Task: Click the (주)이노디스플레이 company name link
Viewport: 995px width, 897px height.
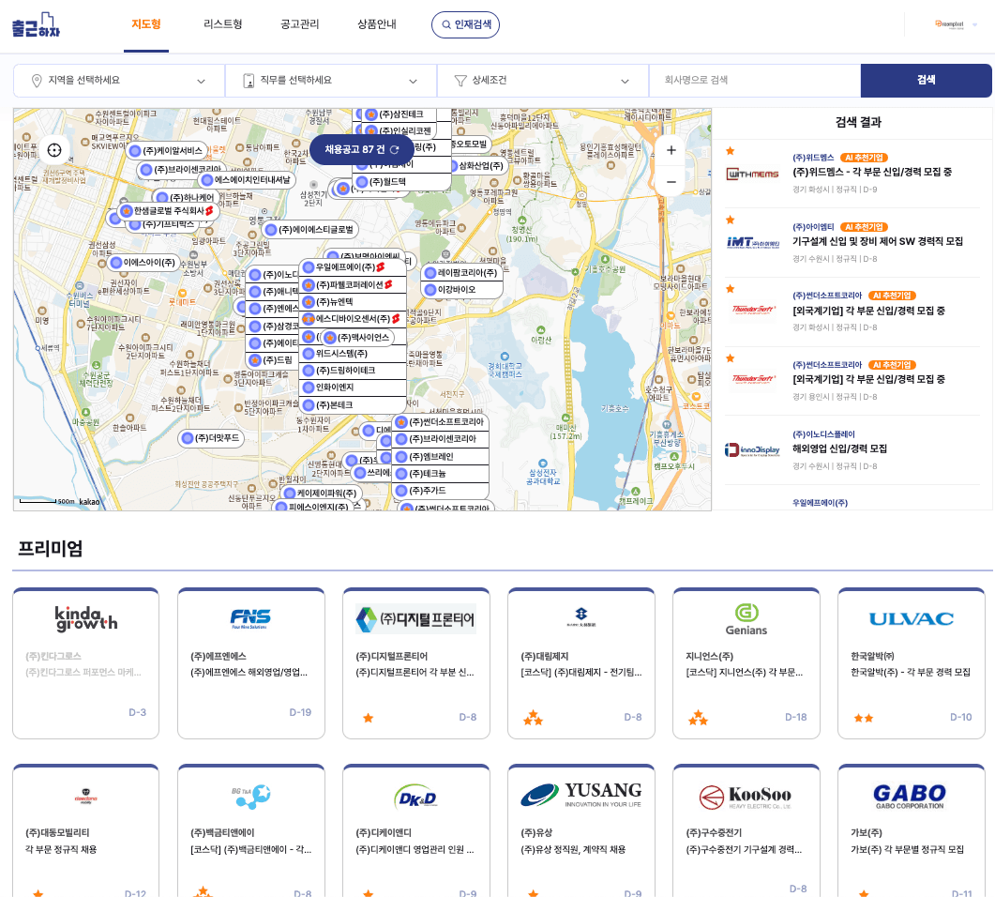Action: pos(823,434)
